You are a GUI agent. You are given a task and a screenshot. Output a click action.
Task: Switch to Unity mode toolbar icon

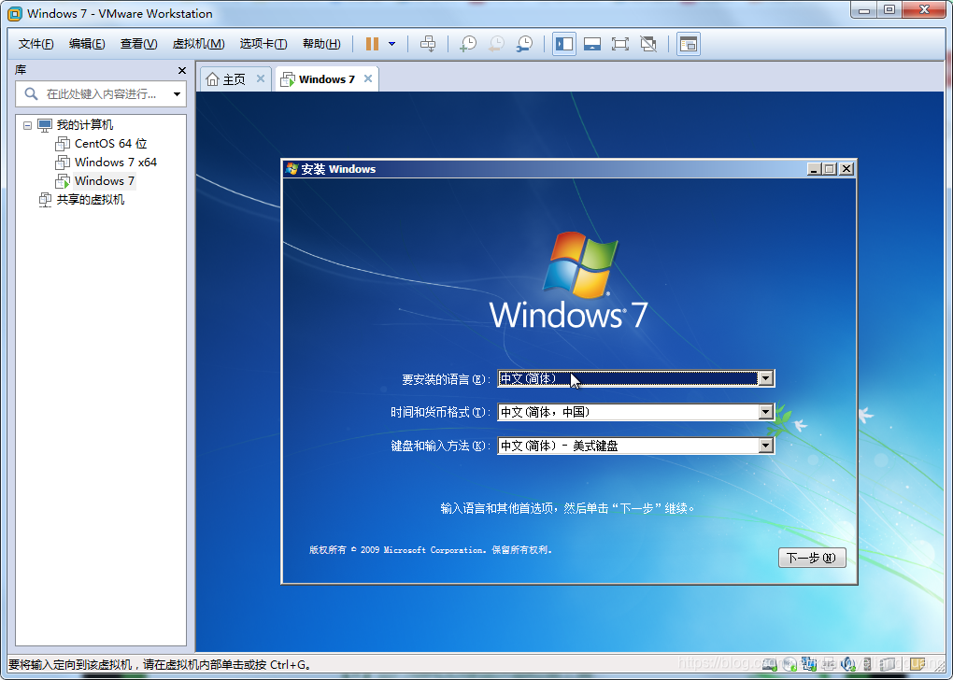click(x=648, y=44)
